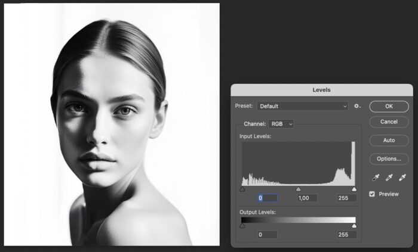Click the input midtone slider handle
This screenshot has height=252, width=418.
(298, 189)
